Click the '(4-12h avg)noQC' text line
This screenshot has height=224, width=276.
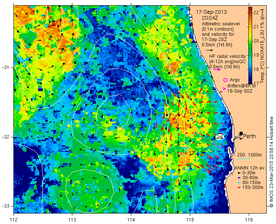tap(228, 62)
